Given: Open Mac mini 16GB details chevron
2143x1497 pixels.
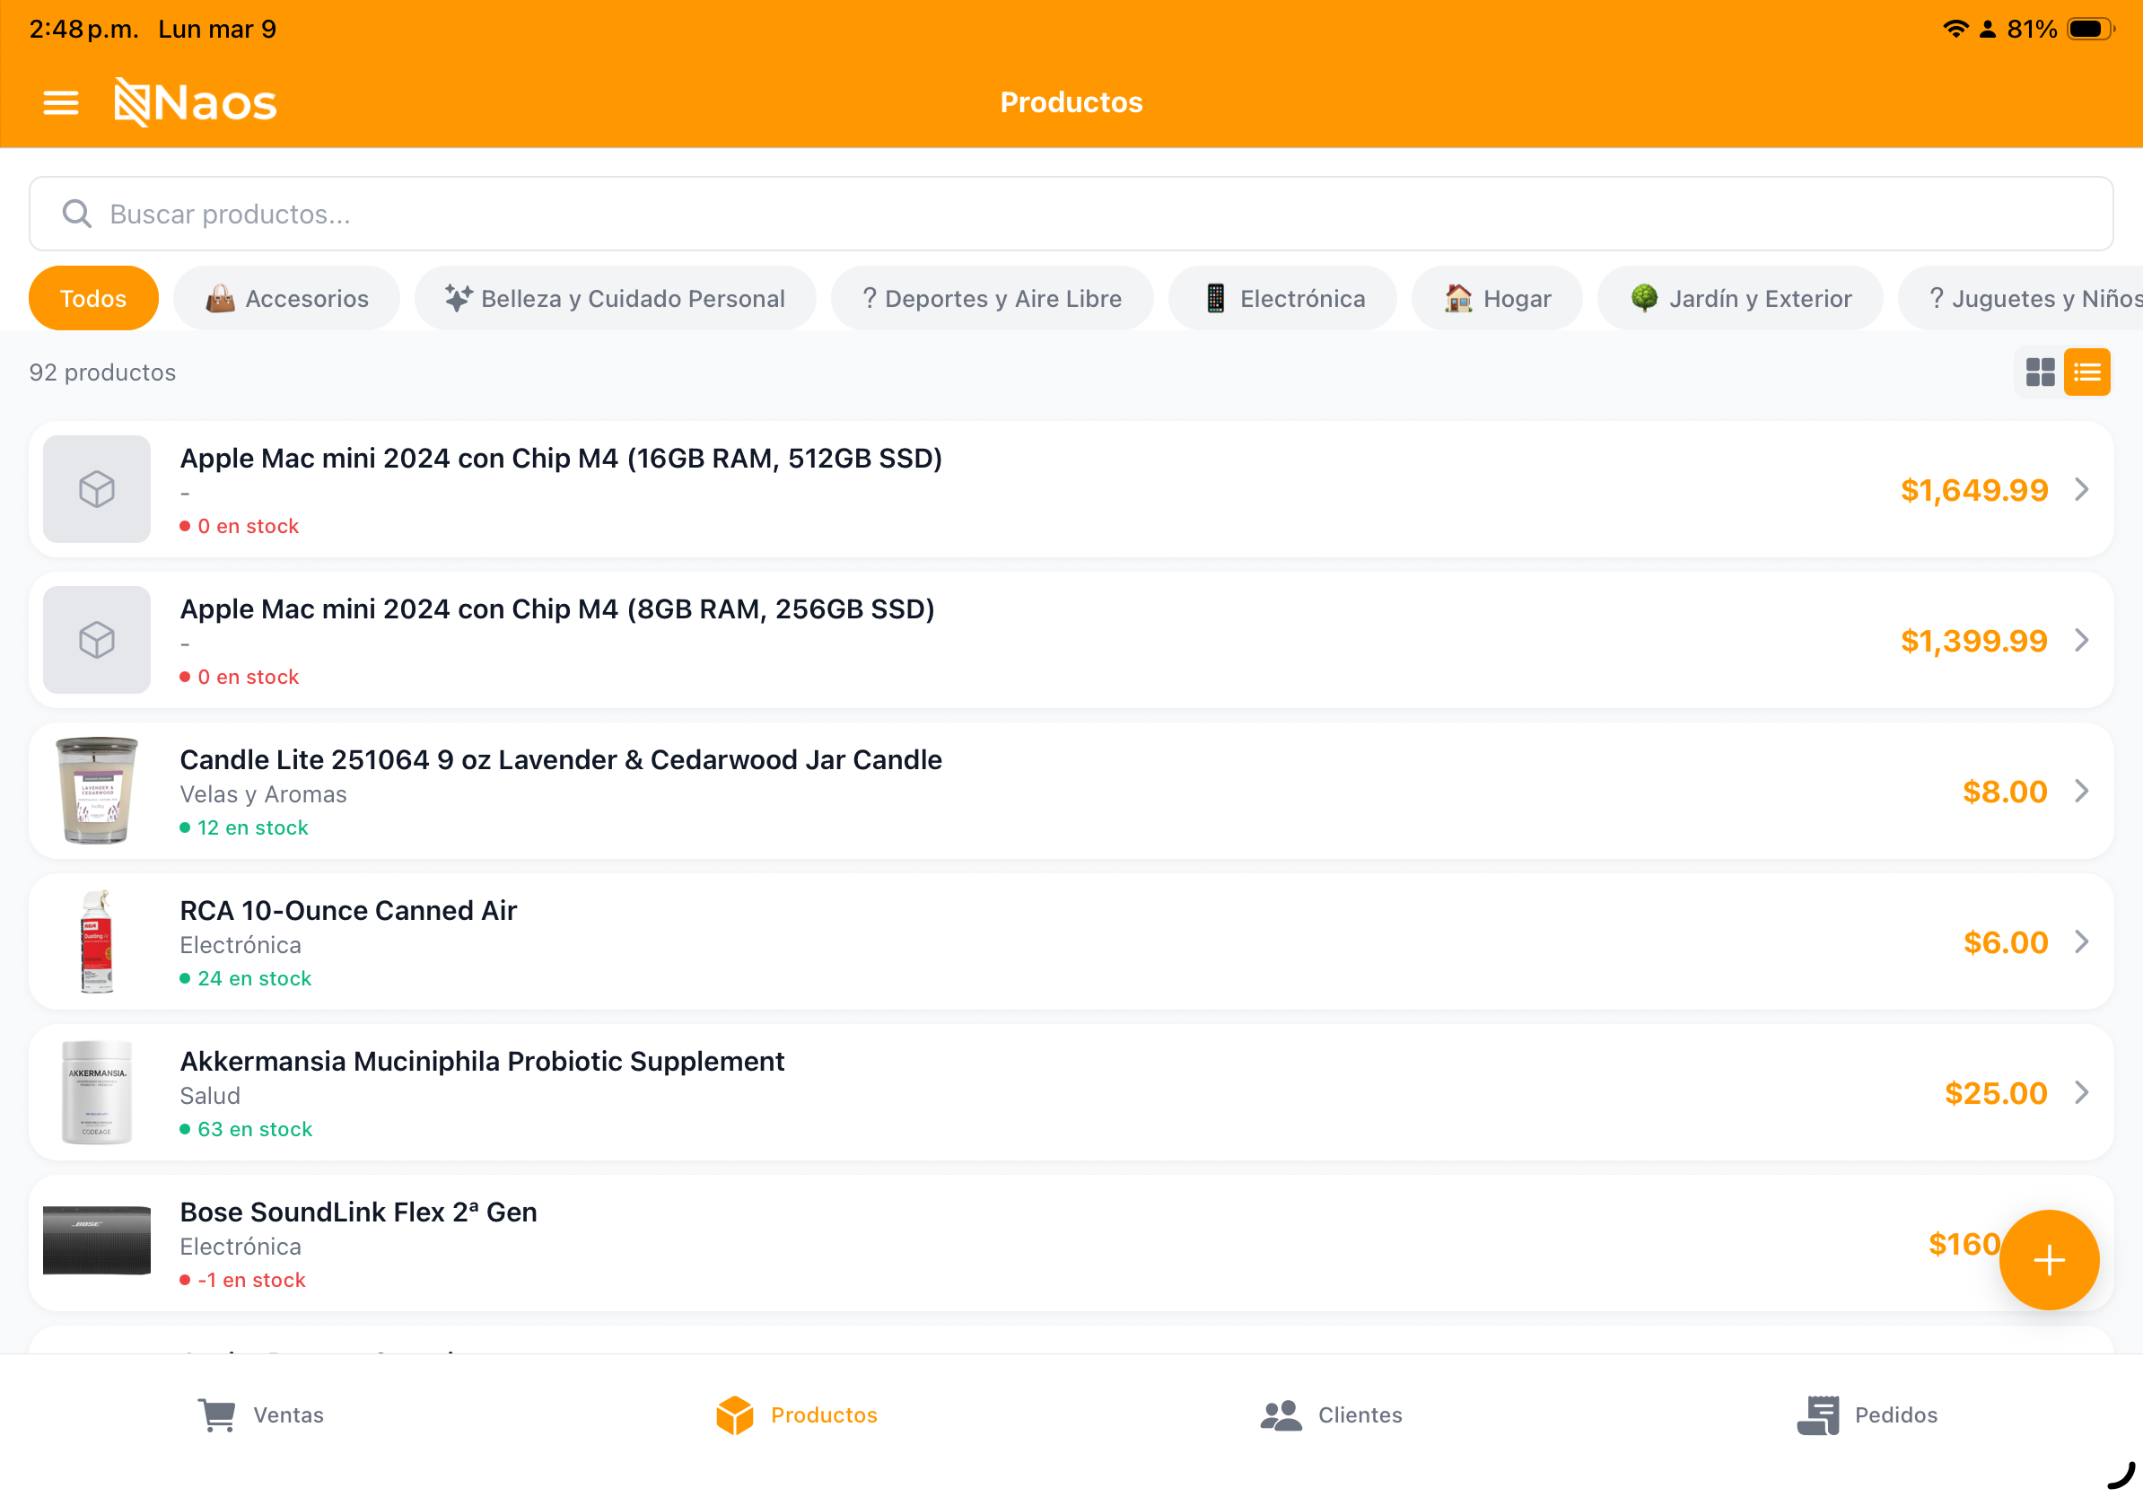Looking at the screenshot, I should [2081, 489].
